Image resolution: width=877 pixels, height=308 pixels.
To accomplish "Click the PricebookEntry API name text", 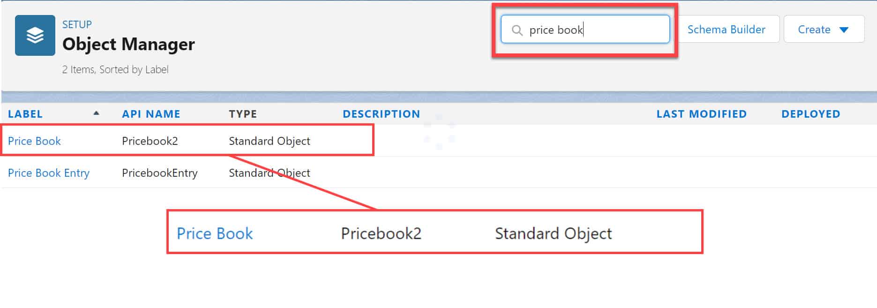I will (159, 173).
